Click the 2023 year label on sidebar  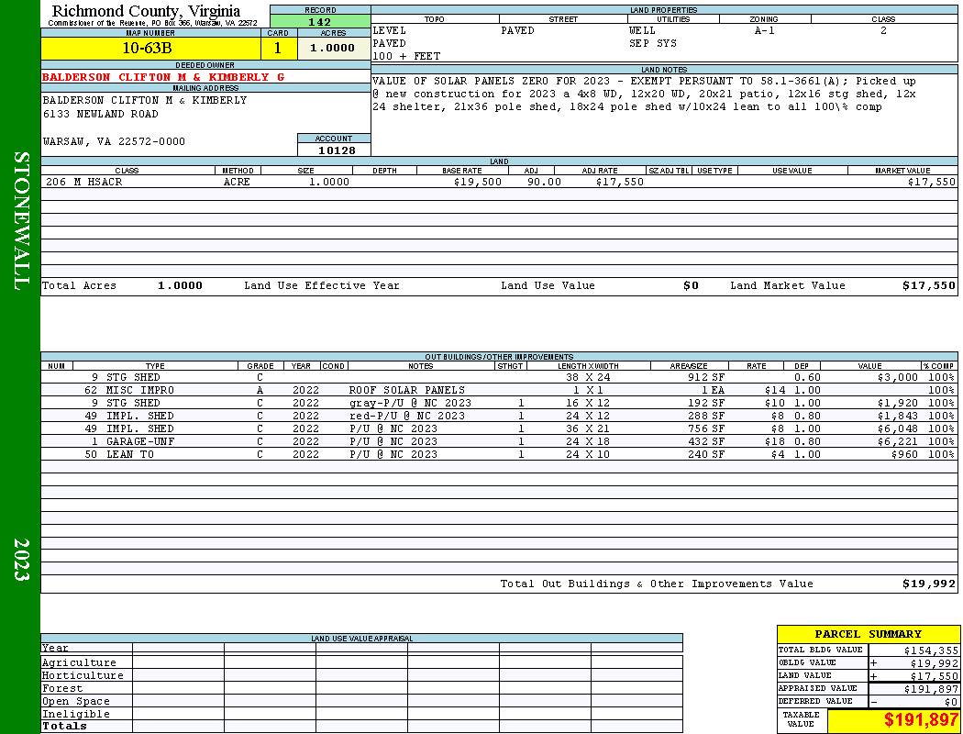[x=21, y=559]
